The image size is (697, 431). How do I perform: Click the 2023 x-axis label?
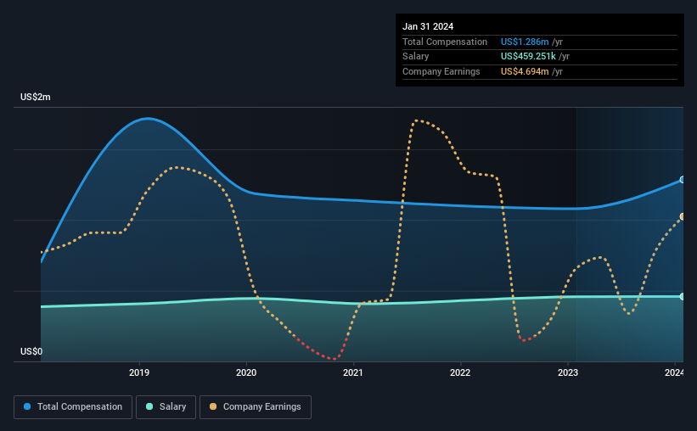click(x=568, y=372)
